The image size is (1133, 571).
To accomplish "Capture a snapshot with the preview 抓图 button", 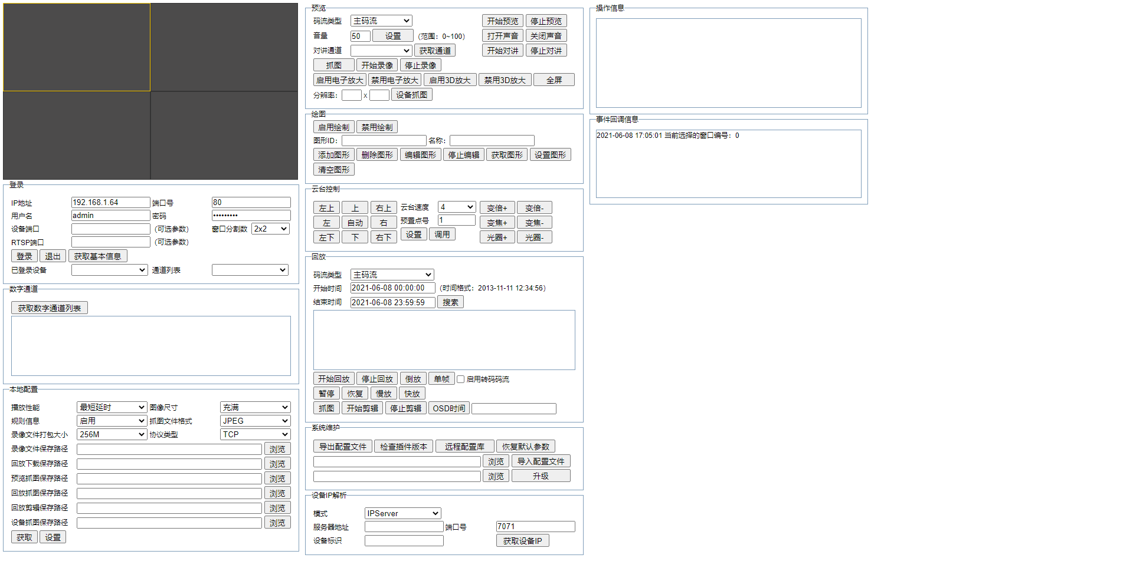I will click(x=333, y=64).
